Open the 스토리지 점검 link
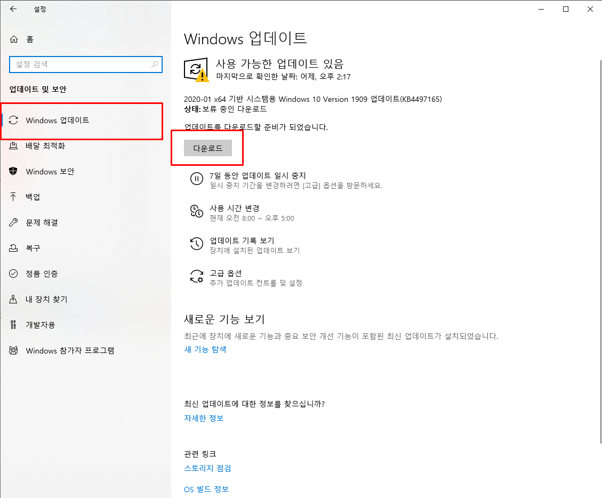Viewport: 602px width, 498px height. click(207, 469)
